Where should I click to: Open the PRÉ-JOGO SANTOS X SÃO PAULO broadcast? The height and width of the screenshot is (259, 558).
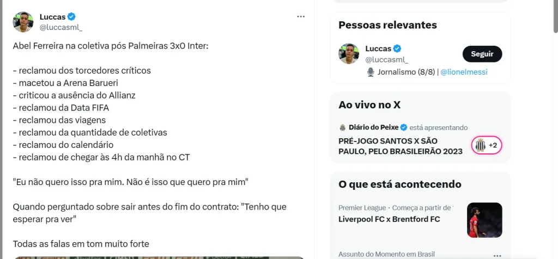(400, 145)
